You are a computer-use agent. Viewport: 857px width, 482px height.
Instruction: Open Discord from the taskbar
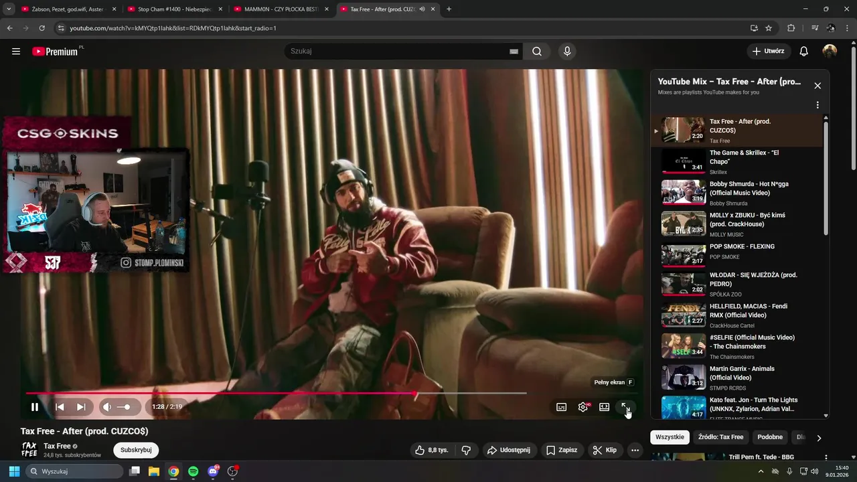[x=213, y=471]
